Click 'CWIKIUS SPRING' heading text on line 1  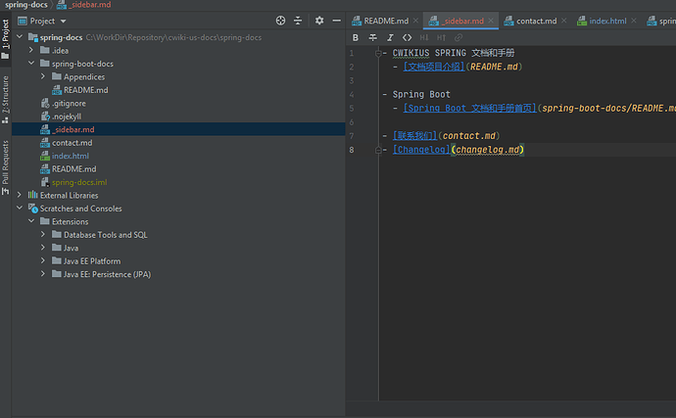click(x=429, y=53)
